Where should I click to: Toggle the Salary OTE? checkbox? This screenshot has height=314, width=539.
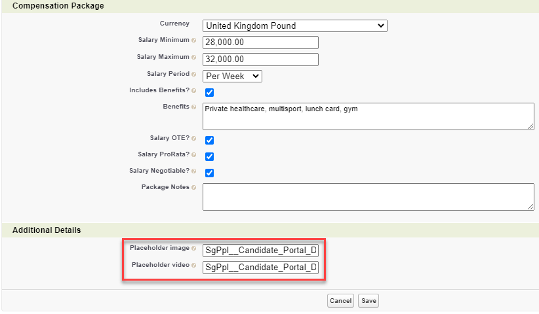pyautogui.click(x=210, y=140)
